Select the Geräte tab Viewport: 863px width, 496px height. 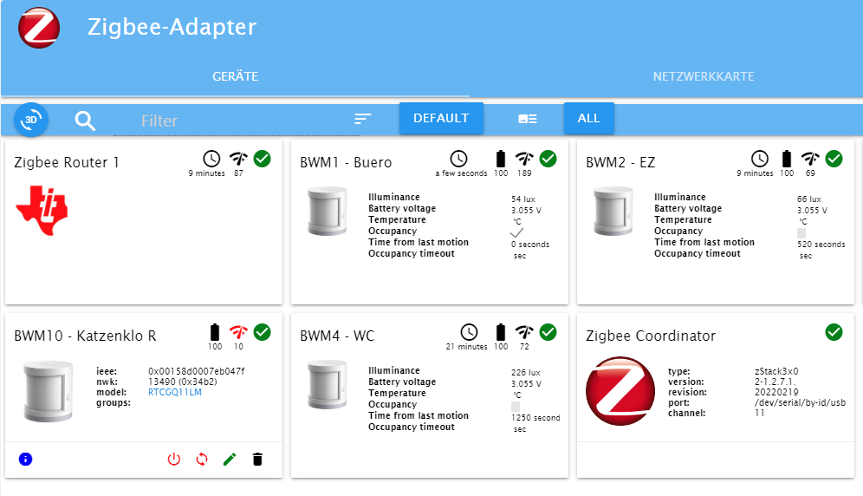click(x=236, y=76)
